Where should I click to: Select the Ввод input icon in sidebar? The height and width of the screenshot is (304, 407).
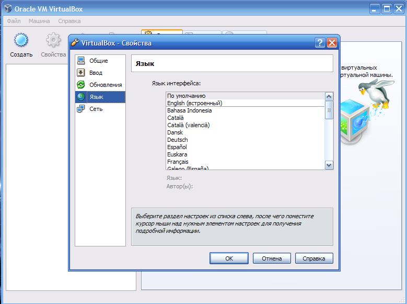81,73
